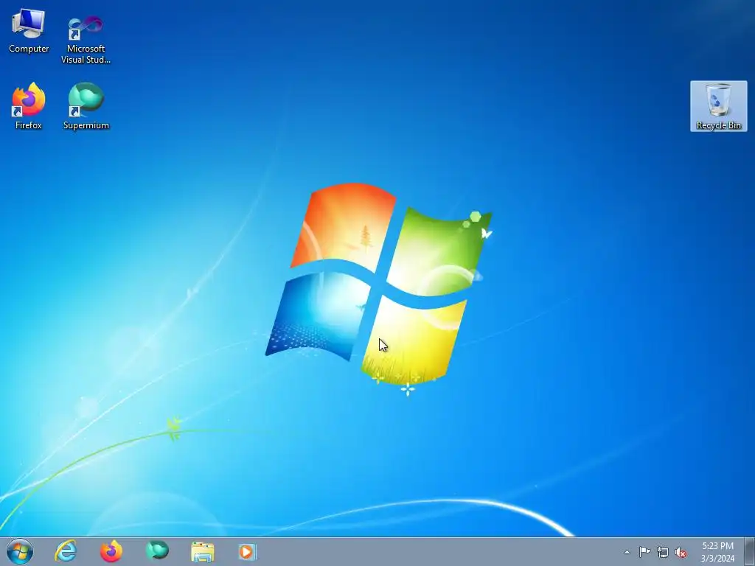The image size is (755, 566).
Task: Launch Firefox from the taskbar
Action: [111, 551]
